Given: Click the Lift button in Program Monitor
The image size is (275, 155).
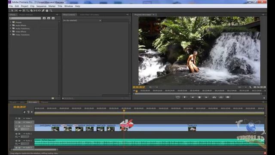Looking at the screenshot, I should tap(214, 97).
